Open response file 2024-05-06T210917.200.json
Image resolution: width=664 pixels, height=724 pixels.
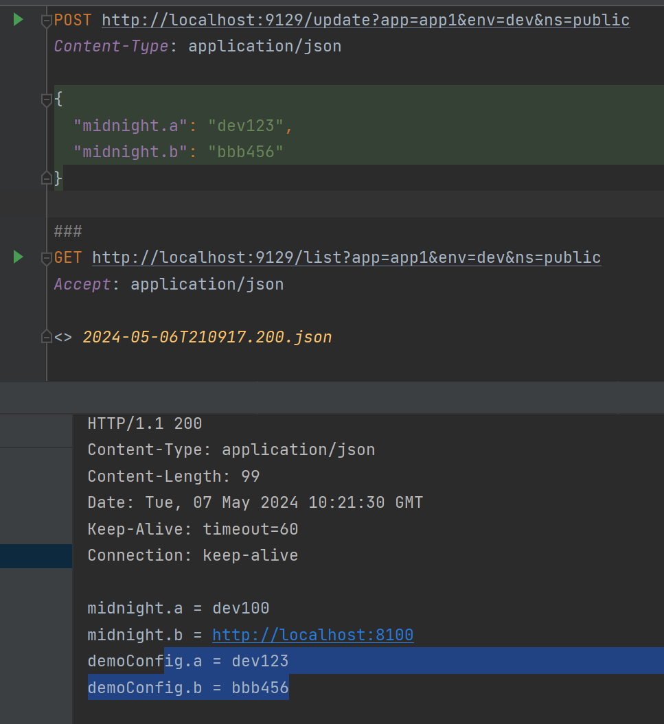tap(207, 337)
